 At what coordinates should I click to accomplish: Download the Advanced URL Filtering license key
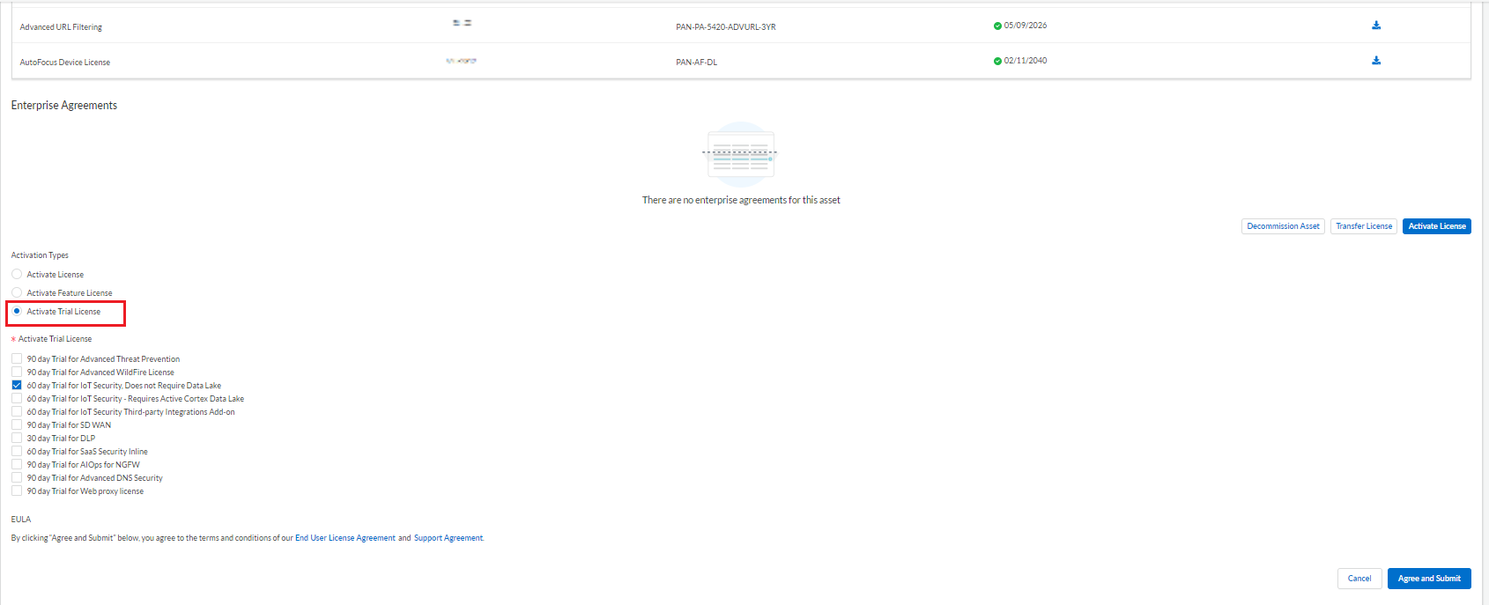[x=1376, y=26]
